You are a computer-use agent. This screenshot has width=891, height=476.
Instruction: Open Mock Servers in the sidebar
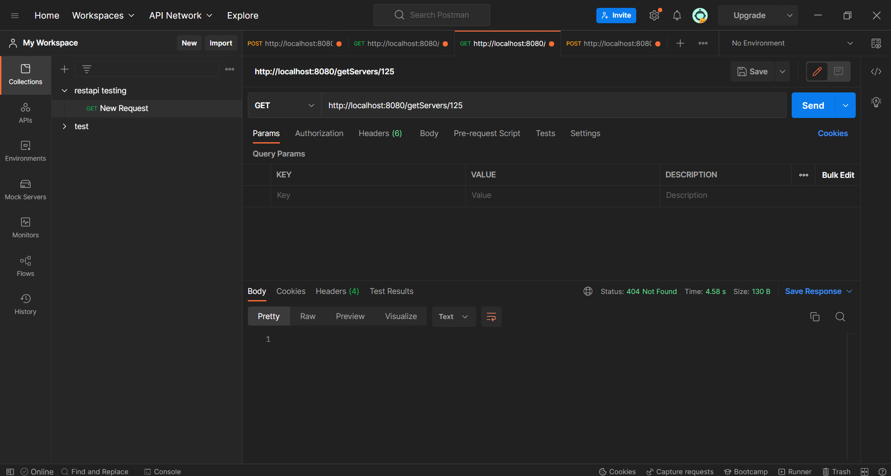coord(26,190)
